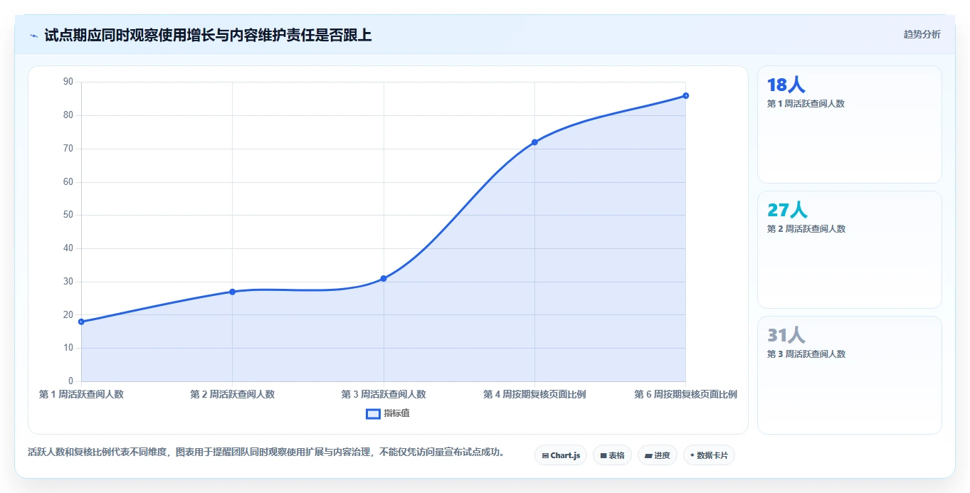Click the data point at value 31
This screenshot has width=970, height=493.
[x=384, y=278]
